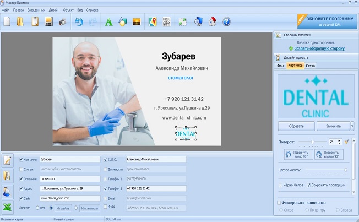359x222 pixels.
Task: Toggle the Компания checkbox
Action: [21, 159]
